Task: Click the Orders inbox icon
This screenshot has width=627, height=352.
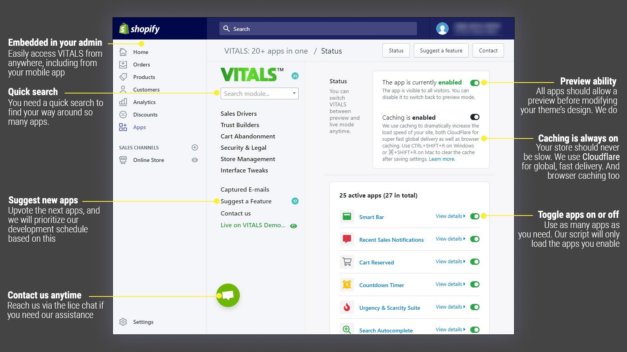Action: (x=123, y=65)
